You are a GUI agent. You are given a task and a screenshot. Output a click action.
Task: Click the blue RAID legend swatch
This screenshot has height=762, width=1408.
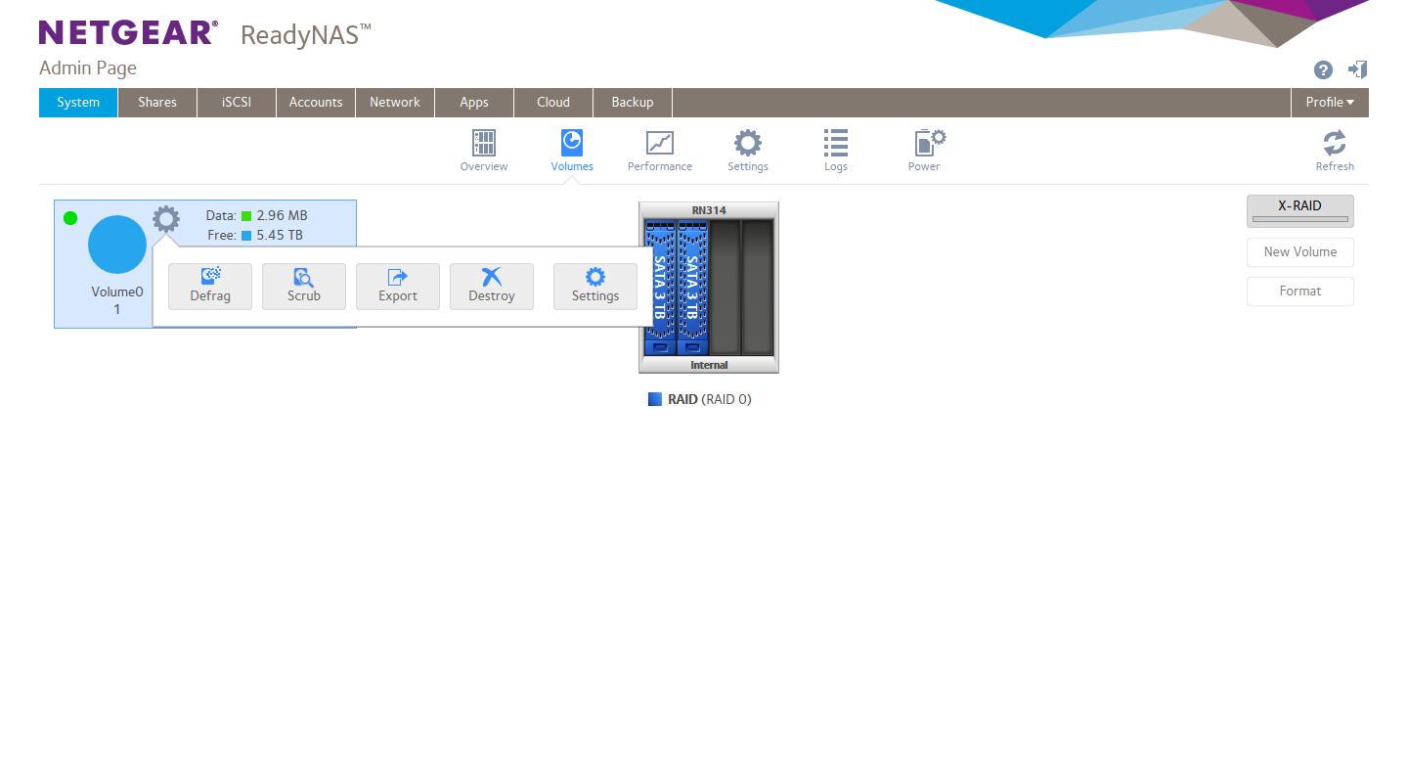tap(655, 399)
